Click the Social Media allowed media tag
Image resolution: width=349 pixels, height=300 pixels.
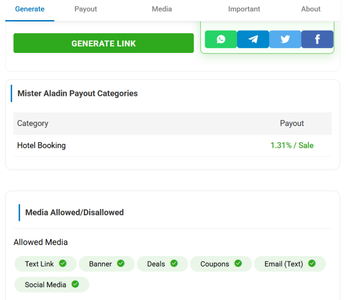tap(46, 284)
